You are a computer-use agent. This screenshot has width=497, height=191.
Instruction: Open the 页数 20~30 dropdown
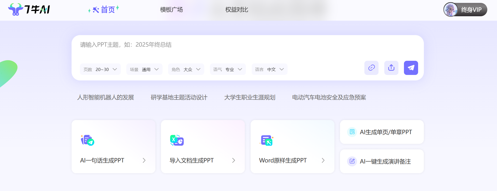click(x=100, y=69)
